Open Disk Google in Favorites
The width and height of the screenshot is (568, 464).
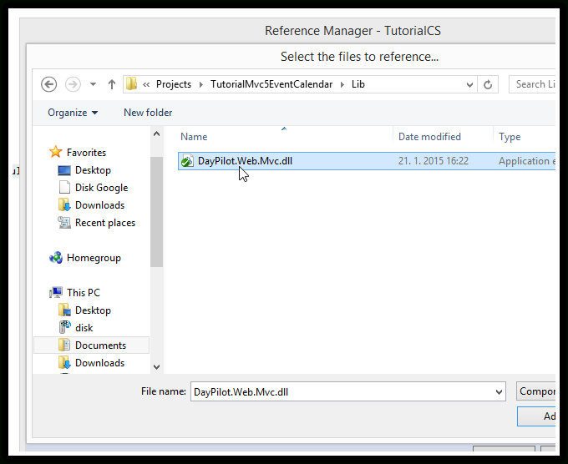(101, 188)
